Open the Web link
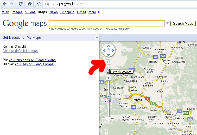Viewport: 197px width, 135px height. pyautogui.click(x=5, y=12)
